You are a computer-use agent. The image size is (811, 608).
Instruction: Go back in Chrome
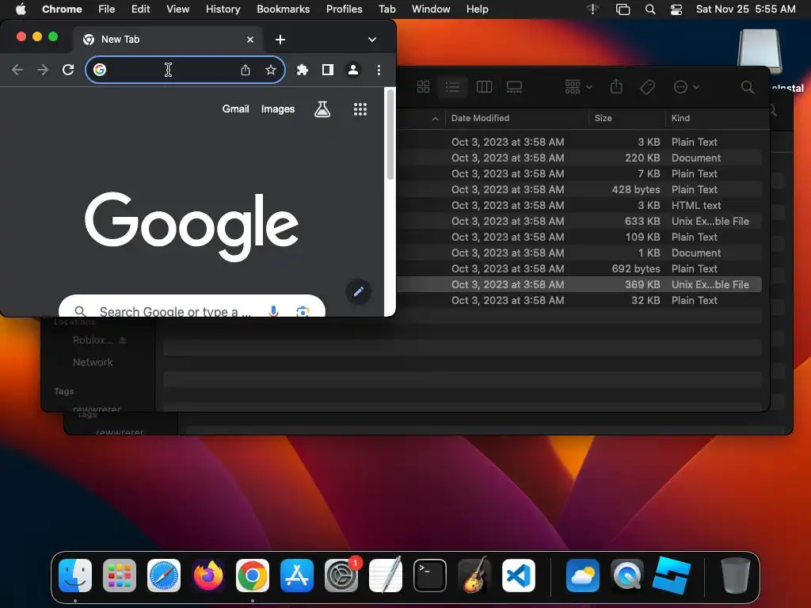point(17,70)
